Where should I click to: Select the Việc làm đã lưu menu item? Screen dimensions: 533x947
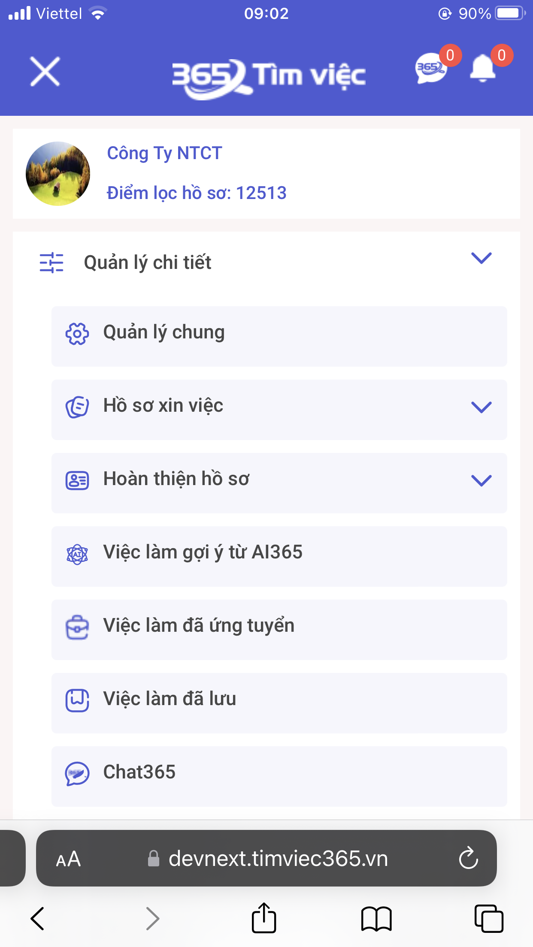tap(279, 703)
